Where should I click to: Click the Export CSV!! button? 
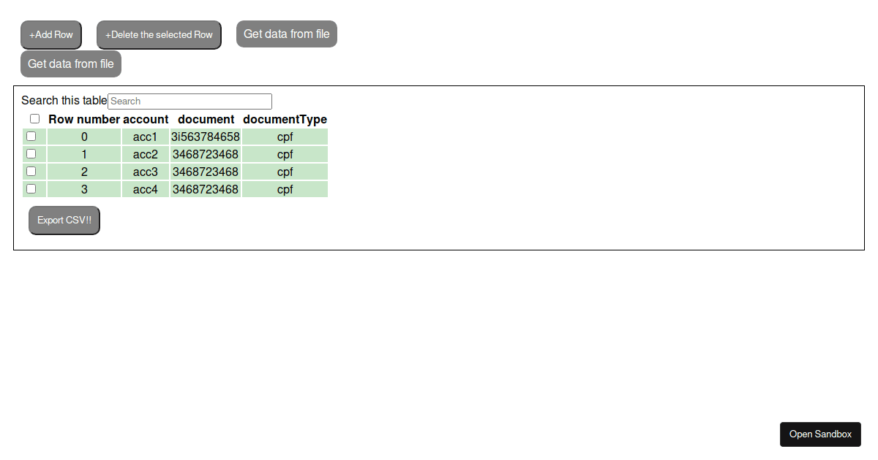coord(64,220)
